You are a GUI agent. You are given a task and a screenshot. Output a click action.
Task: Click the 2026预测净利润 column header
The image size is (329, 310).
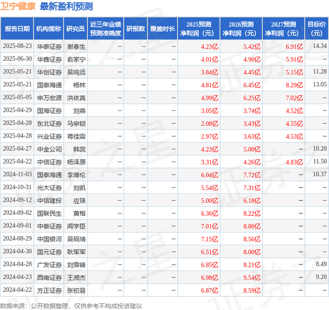coord(241,29)
